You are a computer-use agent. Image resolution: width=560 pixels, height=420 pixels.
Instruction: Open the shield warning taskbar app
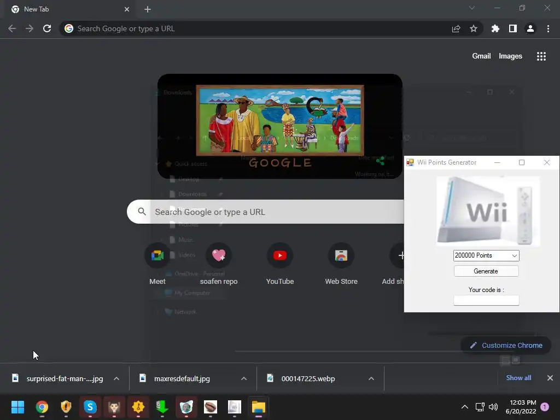point(66,407)
